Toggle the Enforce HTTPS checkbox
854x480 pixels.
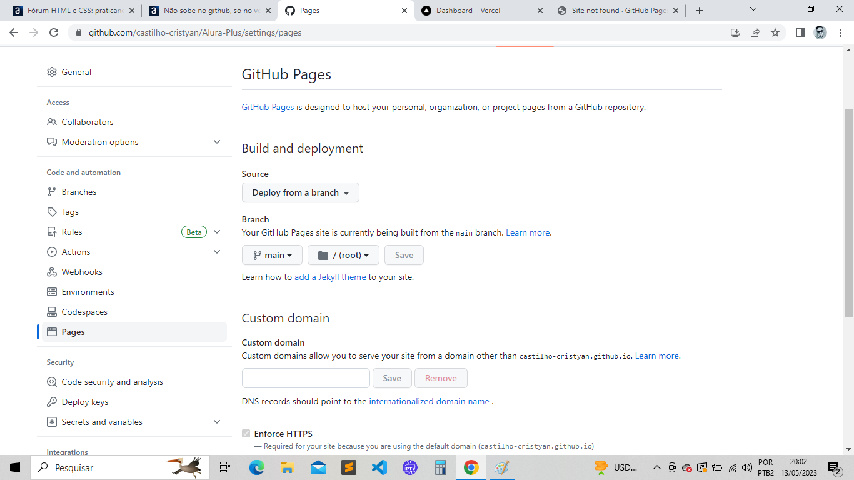coord(246,434)
